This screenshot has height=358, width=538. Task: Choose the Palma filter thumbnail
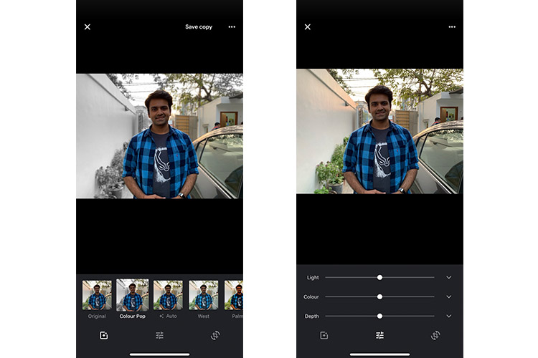pos(234,295)
